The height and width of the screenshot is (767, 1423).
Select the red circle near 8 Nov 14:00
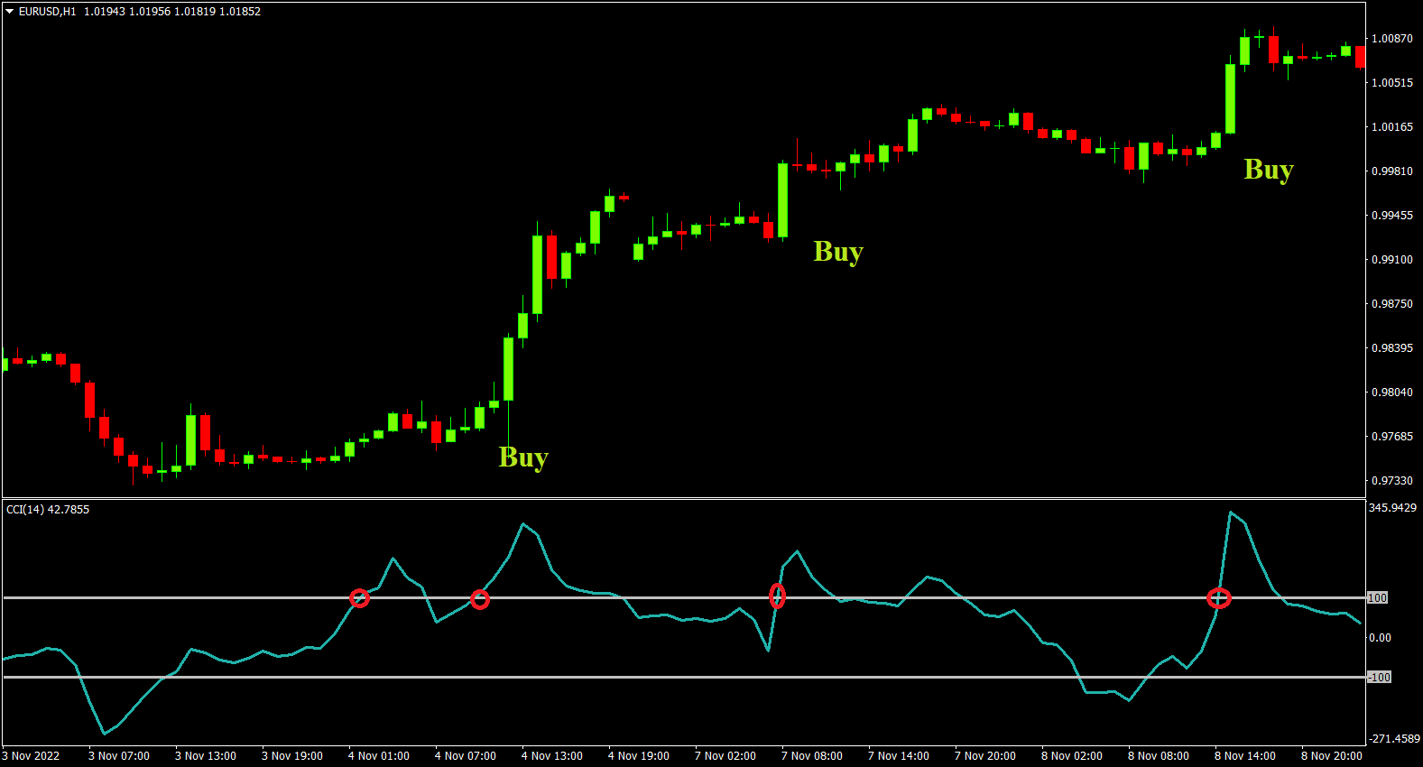(1219, 597)
